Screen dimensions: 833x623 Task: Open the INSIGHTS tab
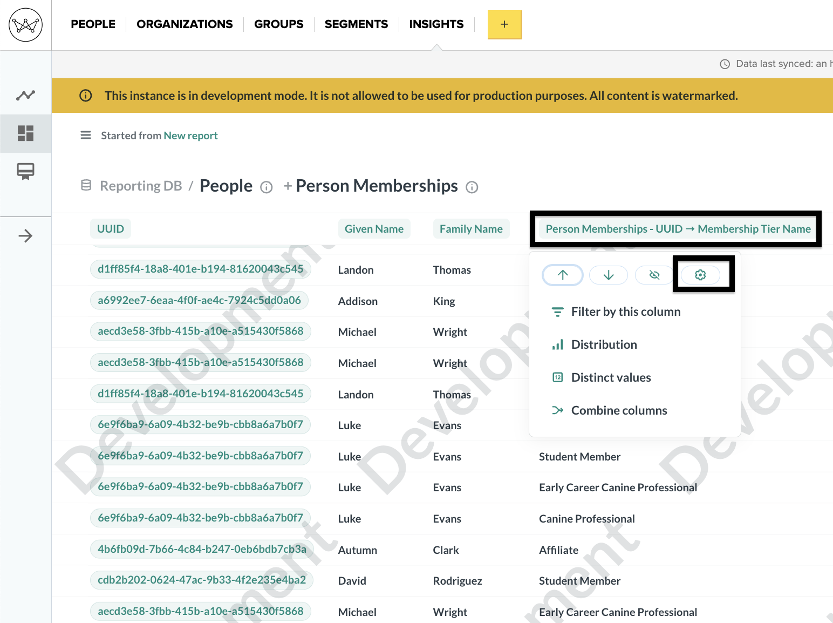(436, 24)
